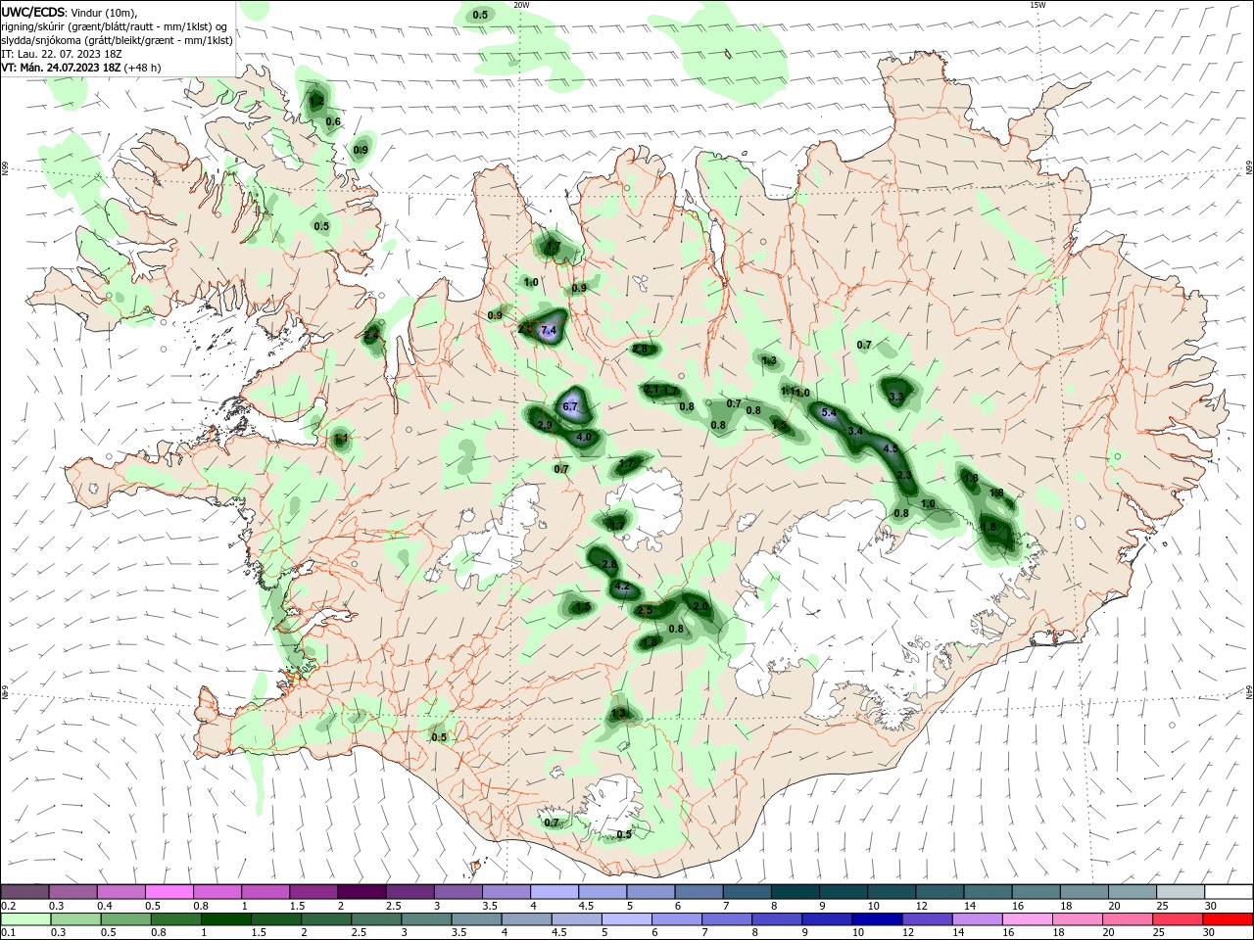Pick the dark teal 9 swatch in upper legend

pyautogui.click(x=844, y=891)
